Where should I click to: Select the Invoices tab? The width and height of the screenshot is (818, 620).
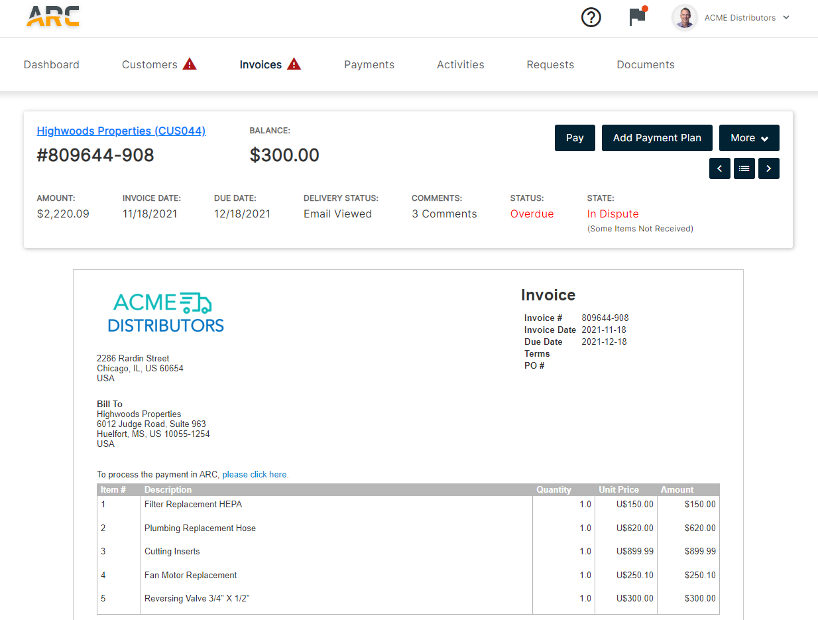coord(261,64)
